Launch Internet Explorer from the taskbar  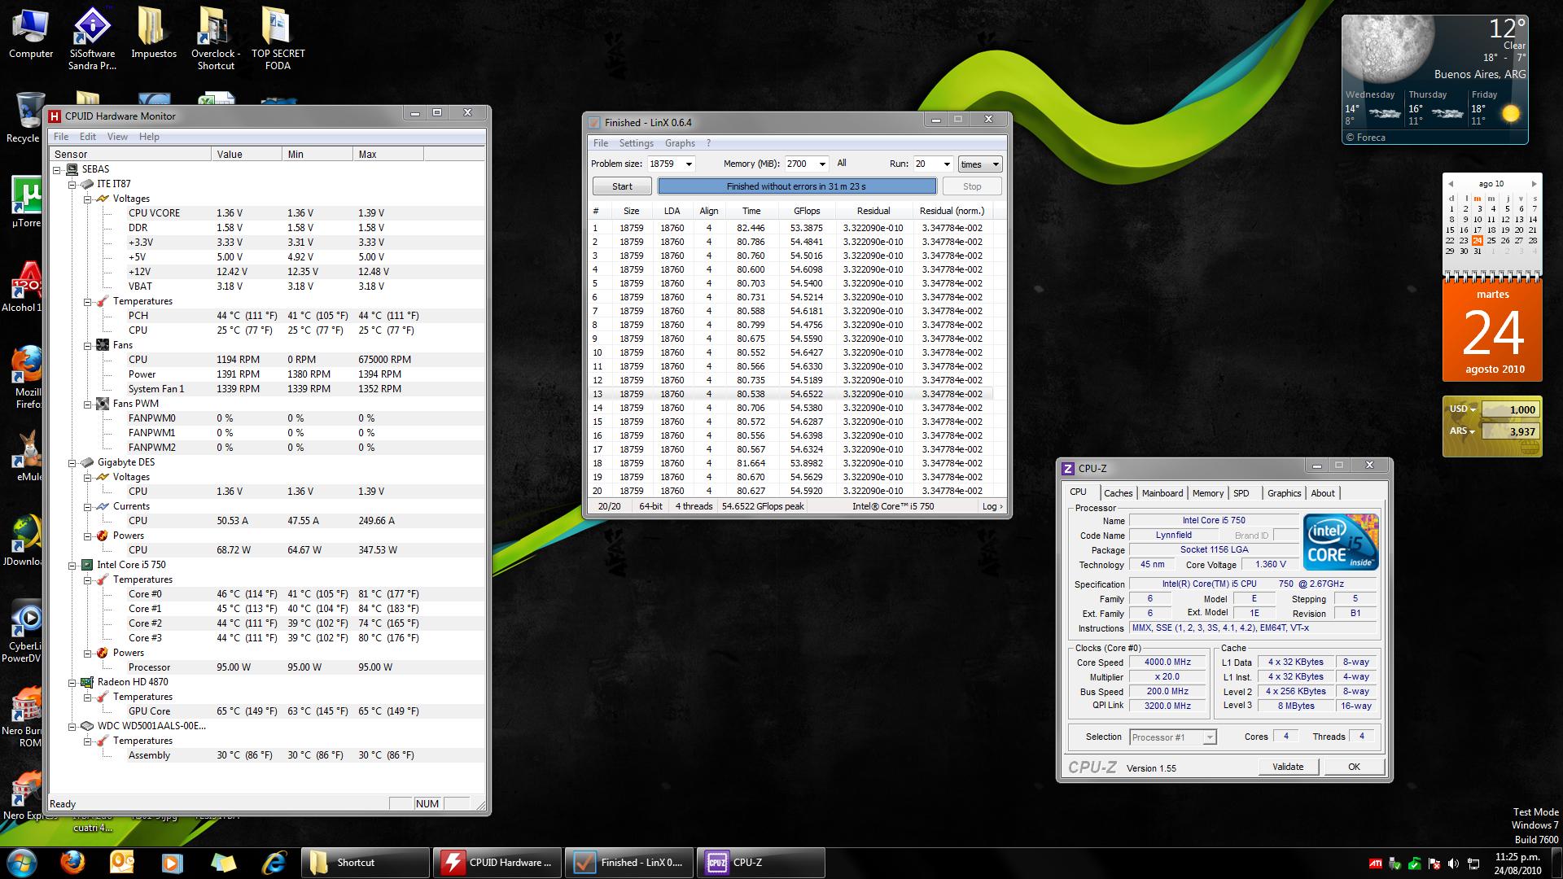[274, 862]
